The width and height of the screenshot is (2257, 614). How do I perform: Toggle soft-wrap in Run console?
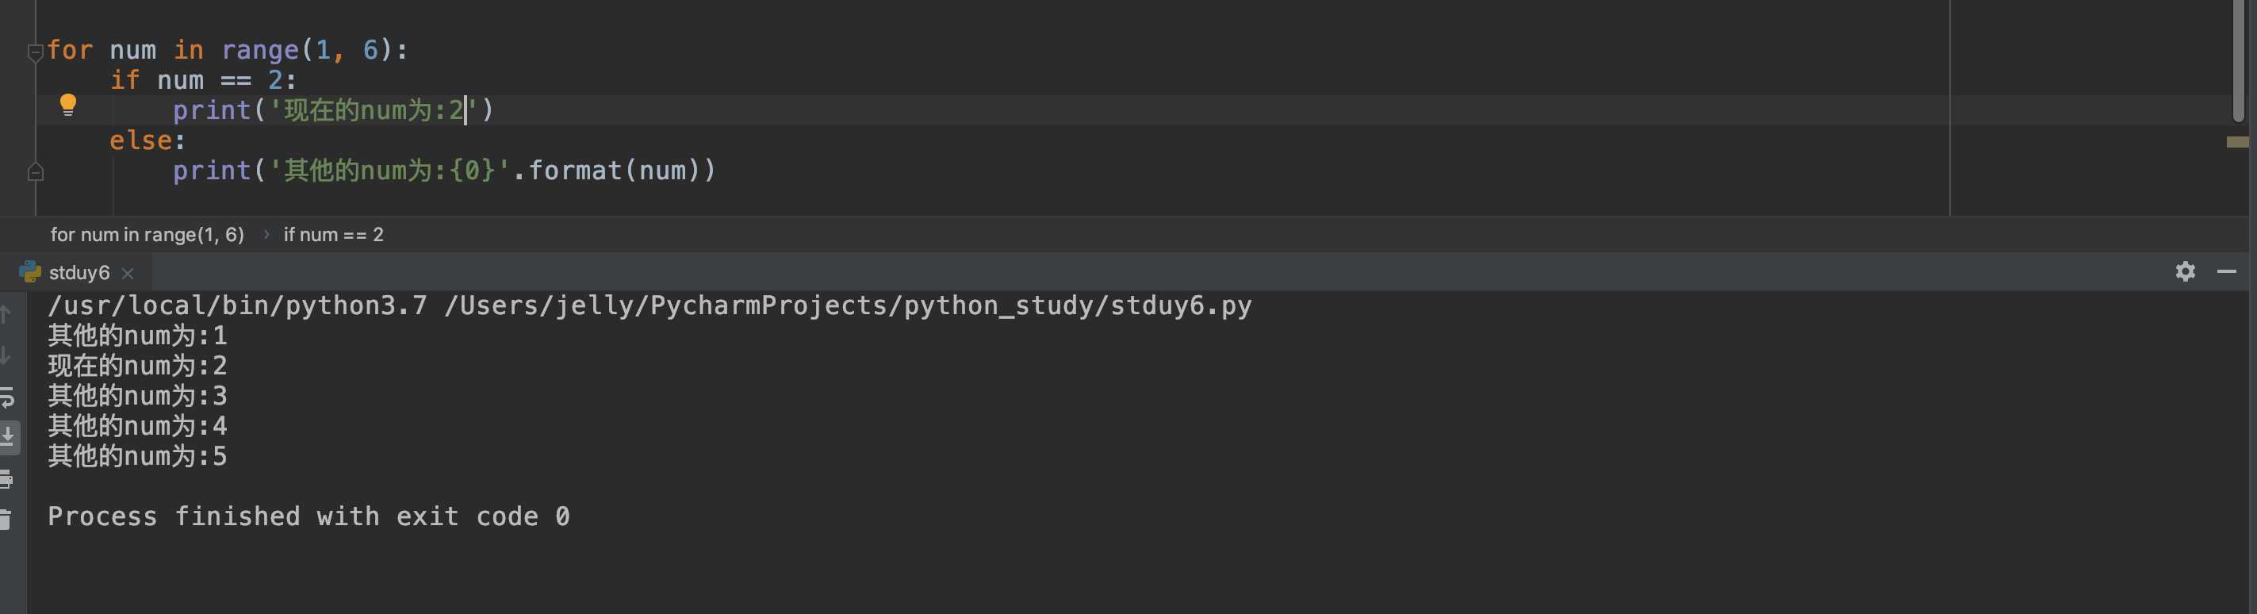pyautogui.click(x=7, y=397)
